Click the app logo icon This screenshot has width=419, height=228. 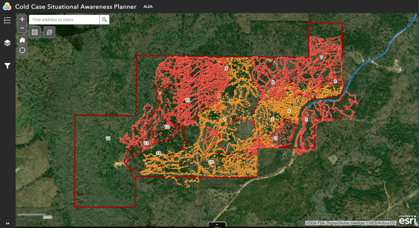coord(7,7)
